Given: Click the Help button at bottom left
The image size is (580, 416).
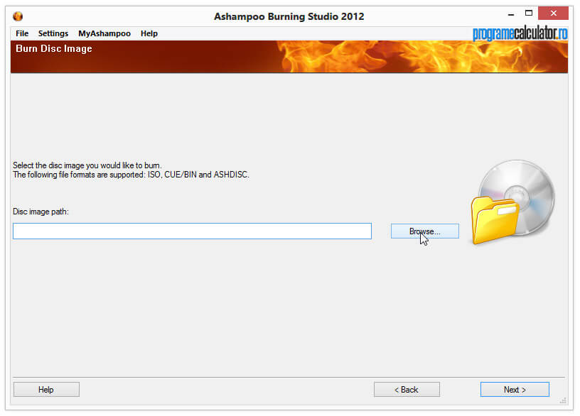Looking at the screenshot, I should pos(46,390).
